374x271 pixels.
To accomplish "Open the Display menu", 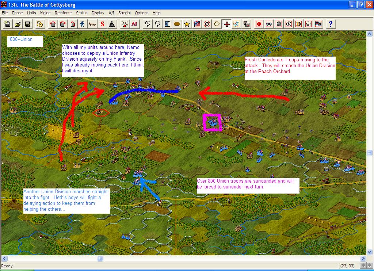I will pyautogui.click(x=98, y=13).
